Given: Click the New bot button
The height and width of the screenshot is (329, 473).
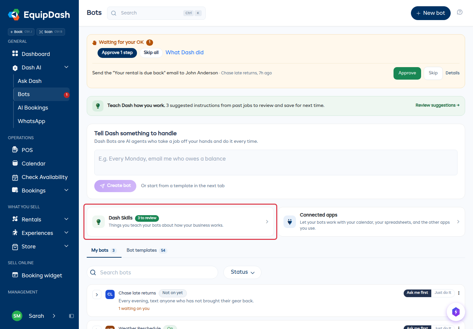Looking at the screenshot, I should 431,13.
